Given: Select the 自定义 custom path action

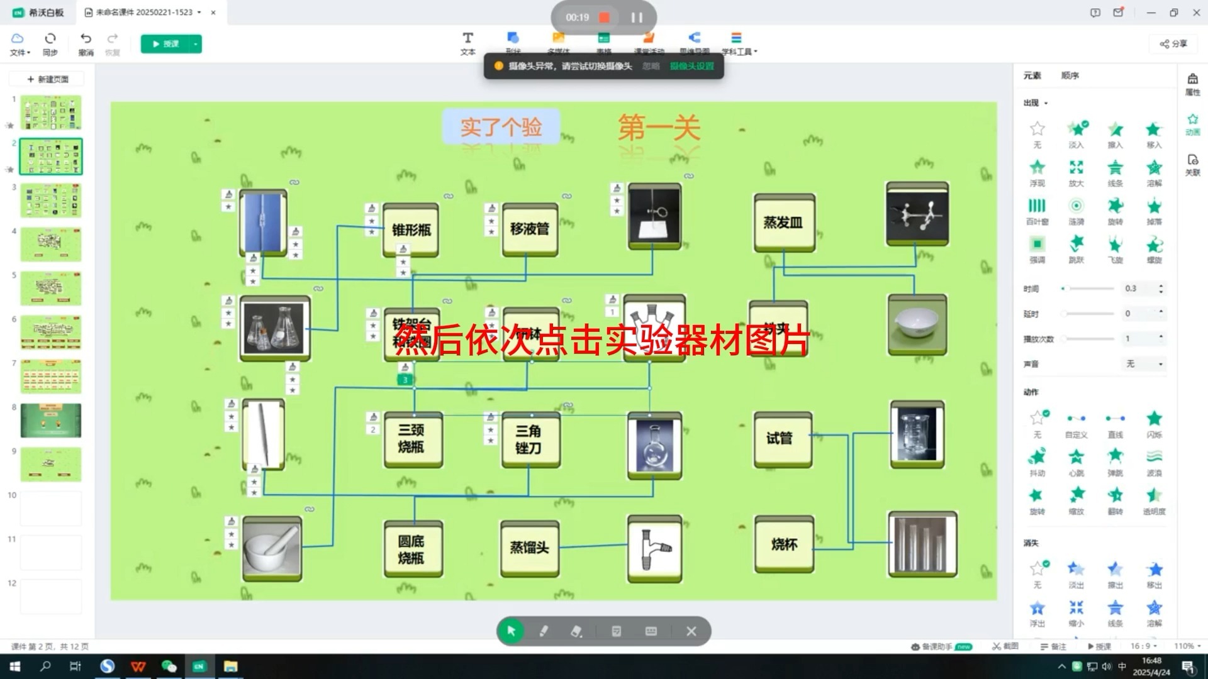Looking at the screenshot, I should (1077, 424).
